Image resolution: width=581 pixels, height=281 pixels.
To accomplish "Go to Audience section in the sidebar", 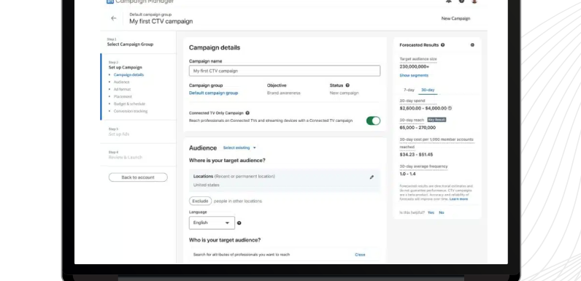I will click(122, 82).
